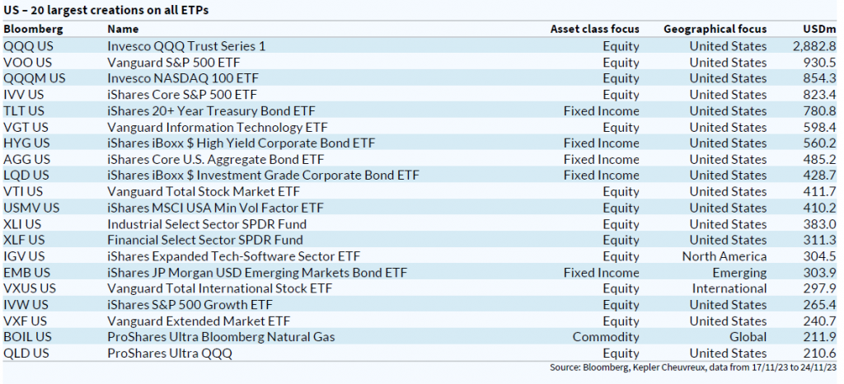Click the Geographical focus column header

[715, 30]
